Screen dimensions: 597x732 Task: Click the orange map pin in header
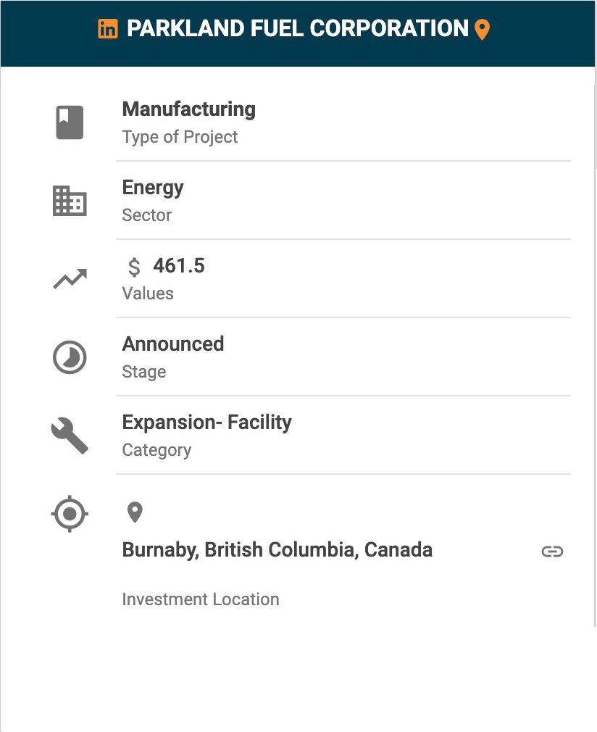(x=482, y=30)
